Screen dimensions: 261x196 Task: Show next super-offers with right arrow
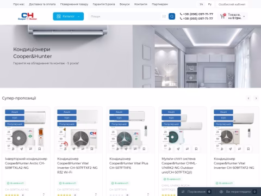[256, 98]
